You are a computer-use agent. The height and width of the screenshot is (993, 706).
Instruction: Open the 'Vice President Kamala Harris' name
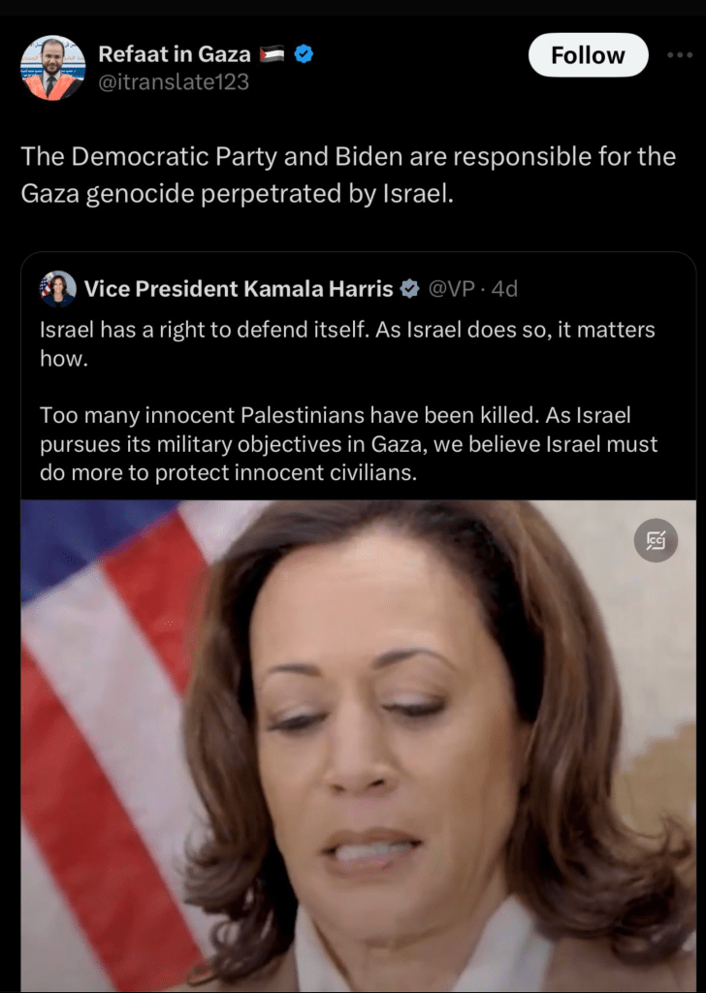click(x=239, y=289)
